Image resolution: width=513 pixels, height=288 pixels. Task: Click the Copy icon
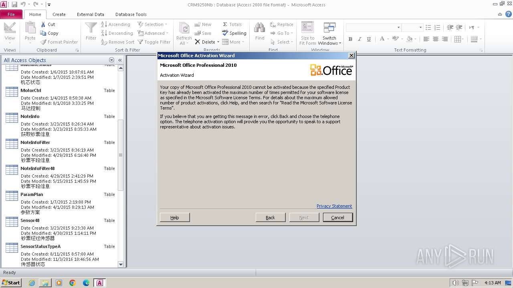point(43,33)
